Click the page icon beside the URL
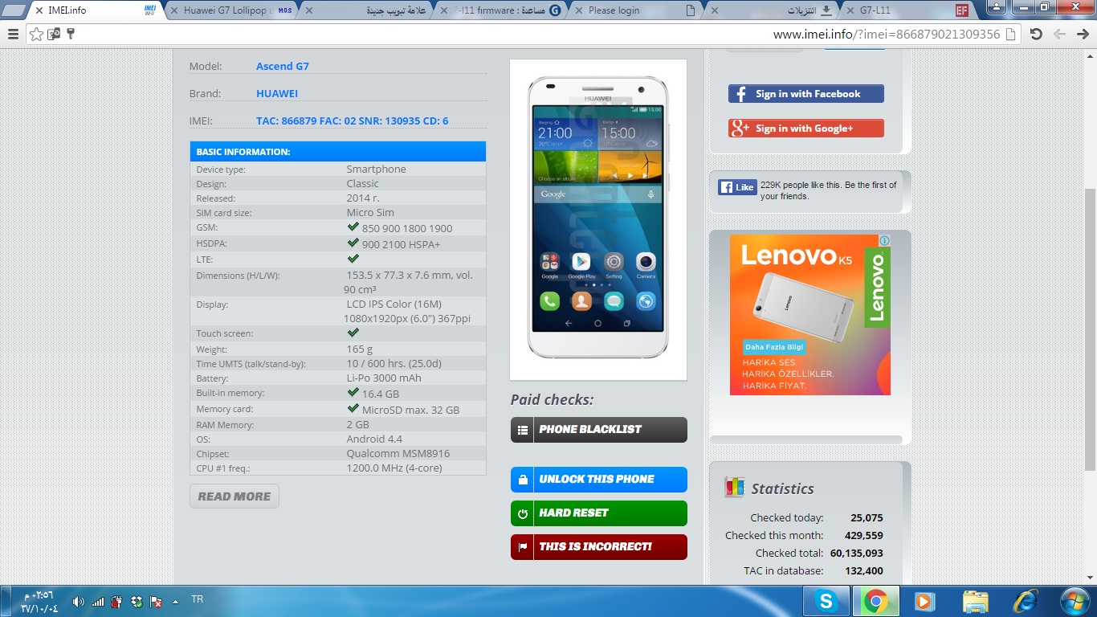This screenshot has height=617, width=1097. pos(1011,34)
